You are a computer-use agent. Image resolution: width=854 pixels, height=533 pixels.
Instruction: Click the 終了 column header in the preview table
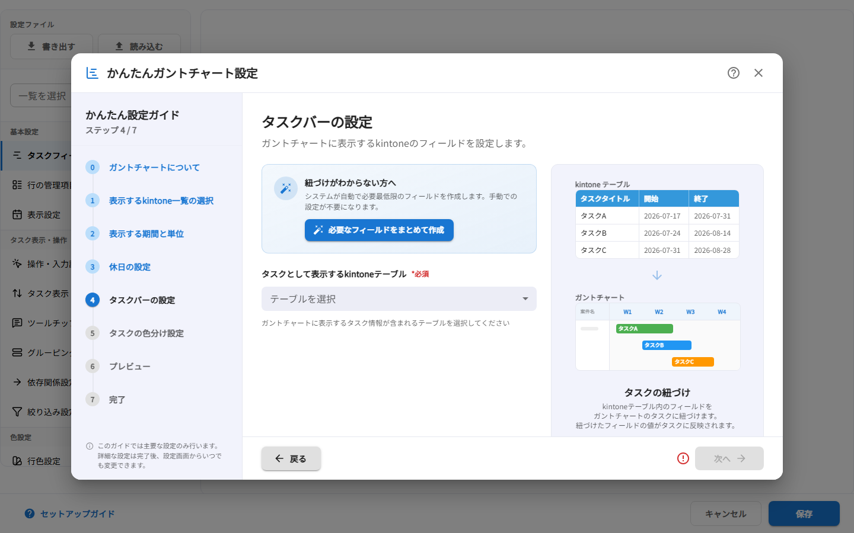(713, 198)
